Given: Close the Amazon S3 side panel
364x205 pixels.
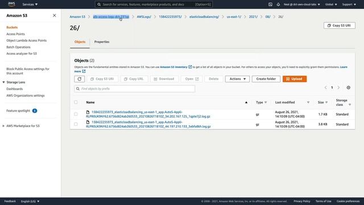Looking at the screenshot, I should 55,15.
